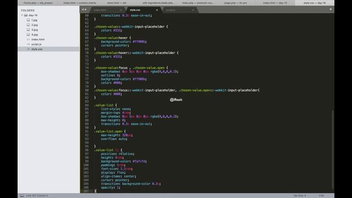
Task: Open 4.jpg from the sidebar
Action: point(34,35)
